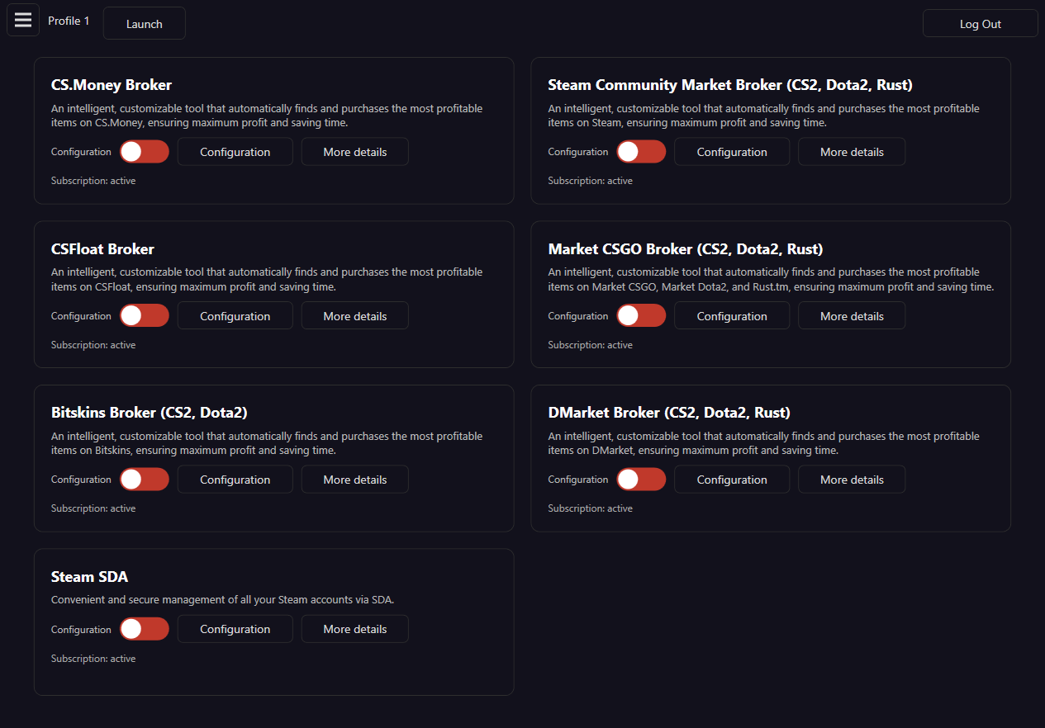Toggle the Bitskins Broker configuration switch

pos(145,480)
